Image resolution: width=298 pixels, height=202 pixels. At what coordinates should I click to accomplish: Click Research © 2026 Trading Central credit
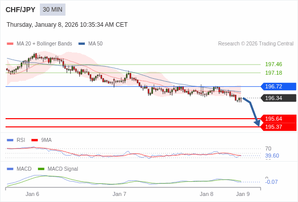(x=256, y=44)
